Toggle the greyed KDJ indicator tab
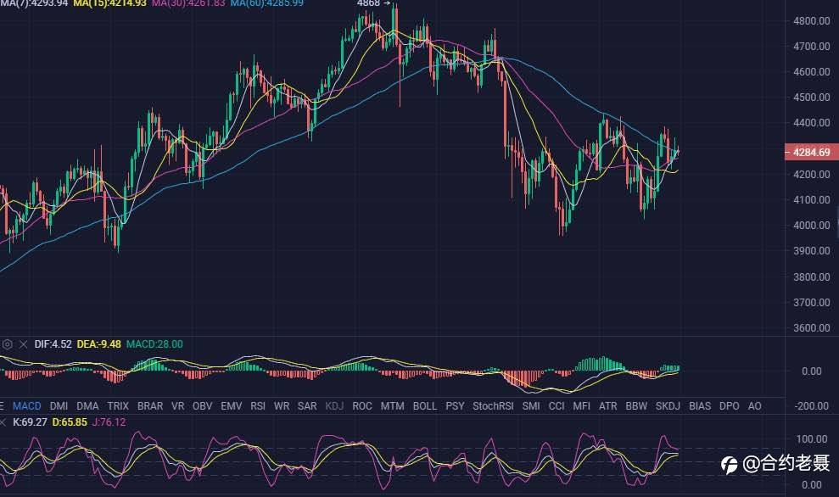Viewport: 839px width, 497px height. pos(334,406)
